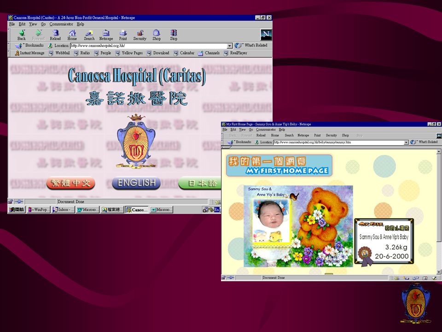
Task: Collapse navigation toolbar handle in My First Home Page window
Action: (222, 136)
